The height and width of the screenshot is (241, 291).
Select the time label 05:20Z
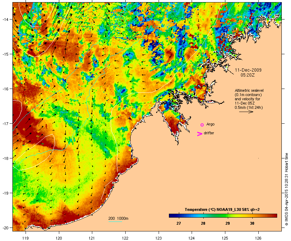[x=248, y=75]
